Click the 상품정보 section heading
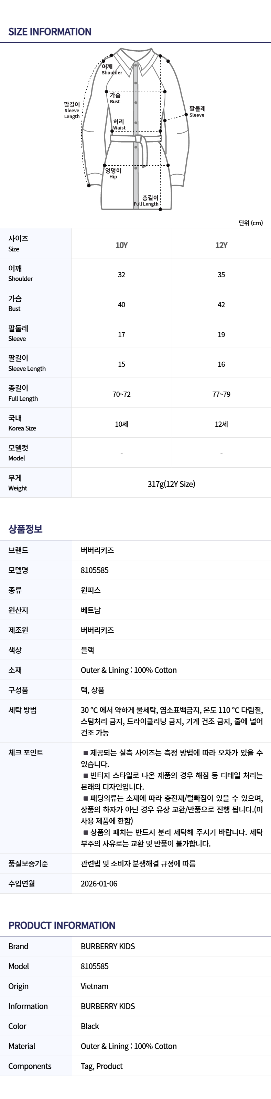The width and height of the screenshot is (271, 1099). pyautogui.click(x=25, y=529)
